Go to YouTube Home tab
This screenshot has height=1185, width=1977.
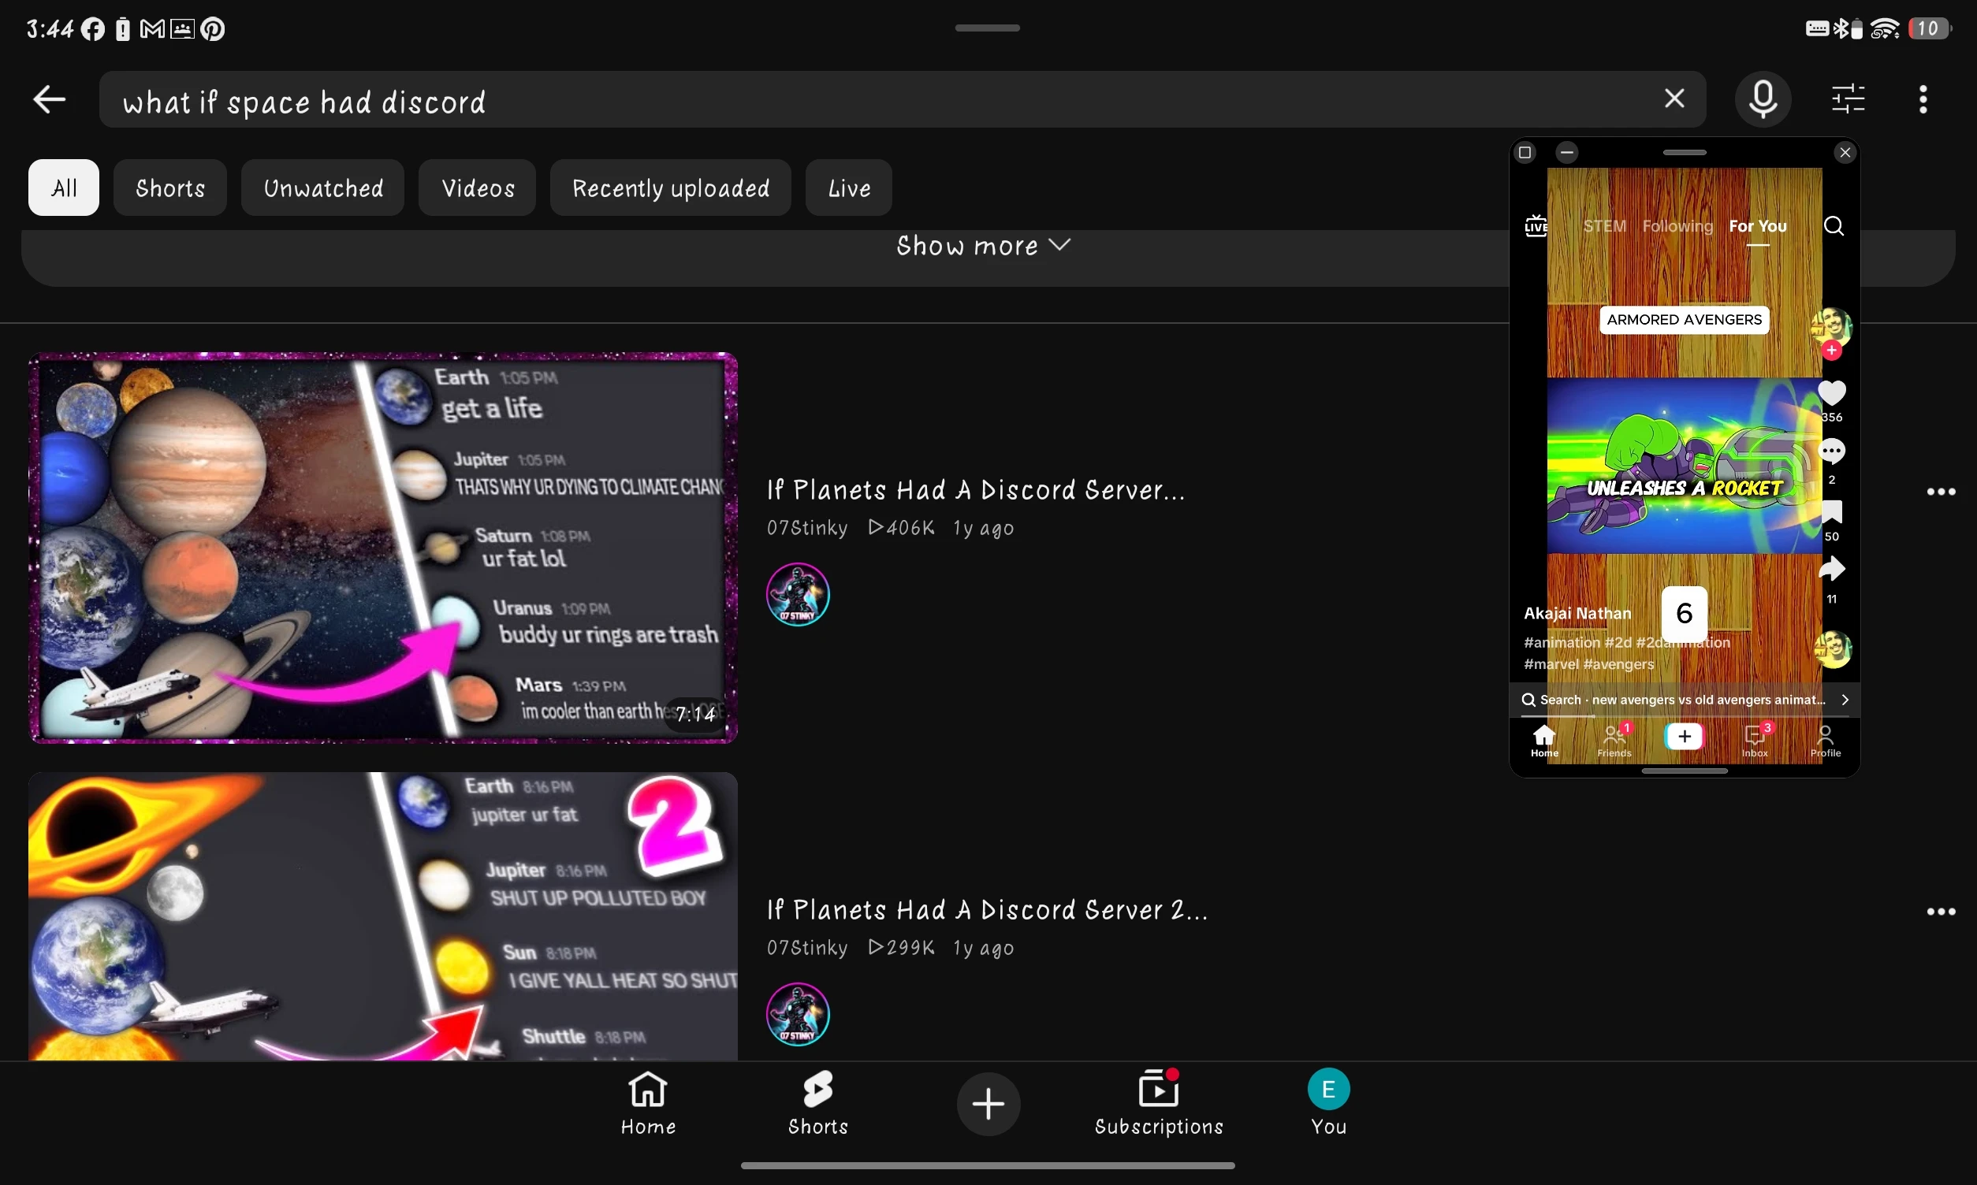(648, 1105)
